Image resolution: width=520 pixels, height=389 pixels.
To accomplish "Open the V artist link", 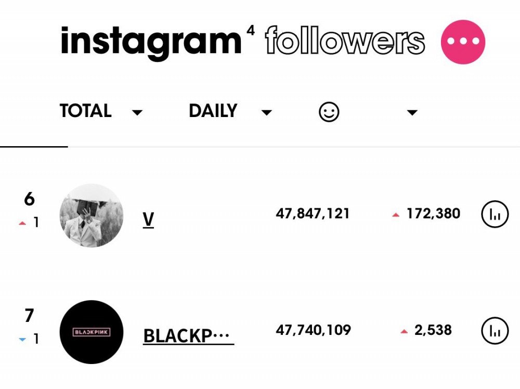I will [x=148, y=219].
